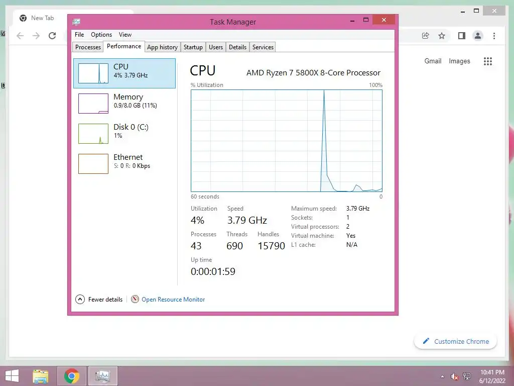
Task: Switch to the App history tab
Action: pos(162,47)
